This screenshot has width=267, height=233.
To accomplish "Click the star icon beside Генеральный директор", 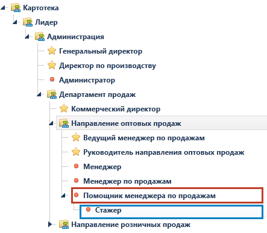I will (x=52, y=51).
